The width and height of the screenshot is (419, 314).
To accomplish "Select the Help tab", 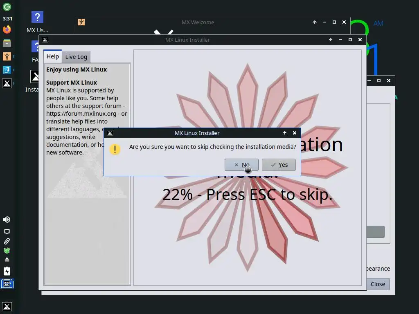I will tap(53, 56).
